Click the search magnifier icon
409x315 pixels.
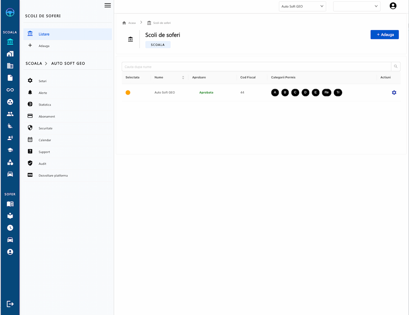coord(396,66)
